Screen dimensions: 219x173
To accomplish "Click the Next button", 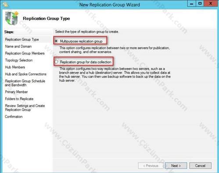I will pos(176,166).
